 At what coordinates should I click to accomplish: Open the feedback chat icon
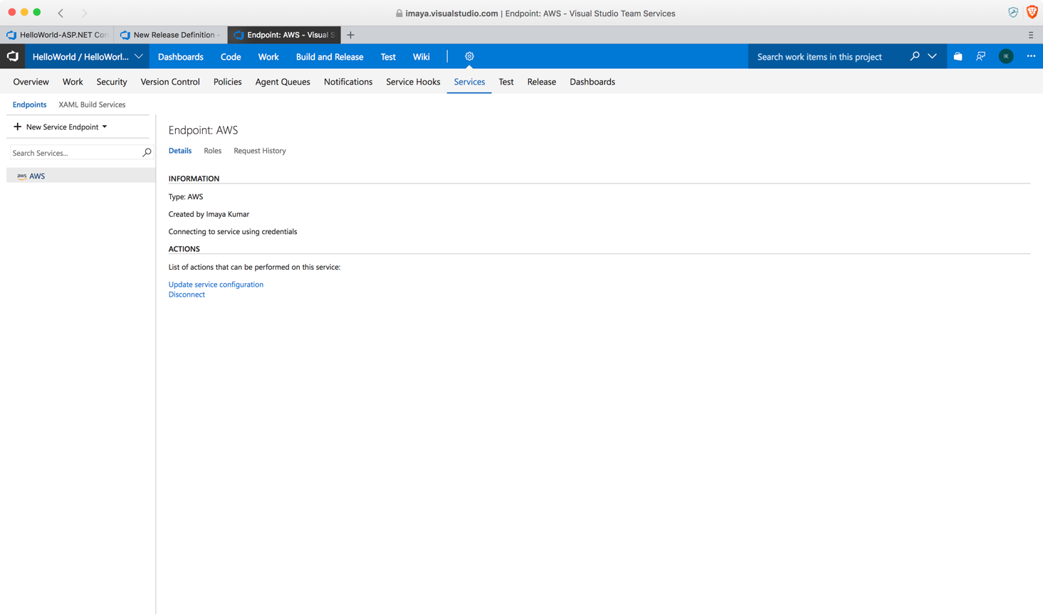[980, 56]
